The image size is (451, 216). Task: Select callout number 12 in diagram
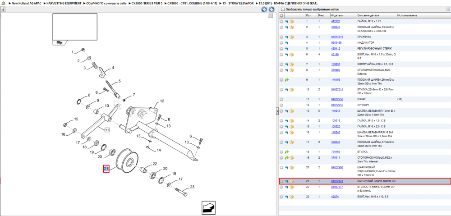point(162,101)
